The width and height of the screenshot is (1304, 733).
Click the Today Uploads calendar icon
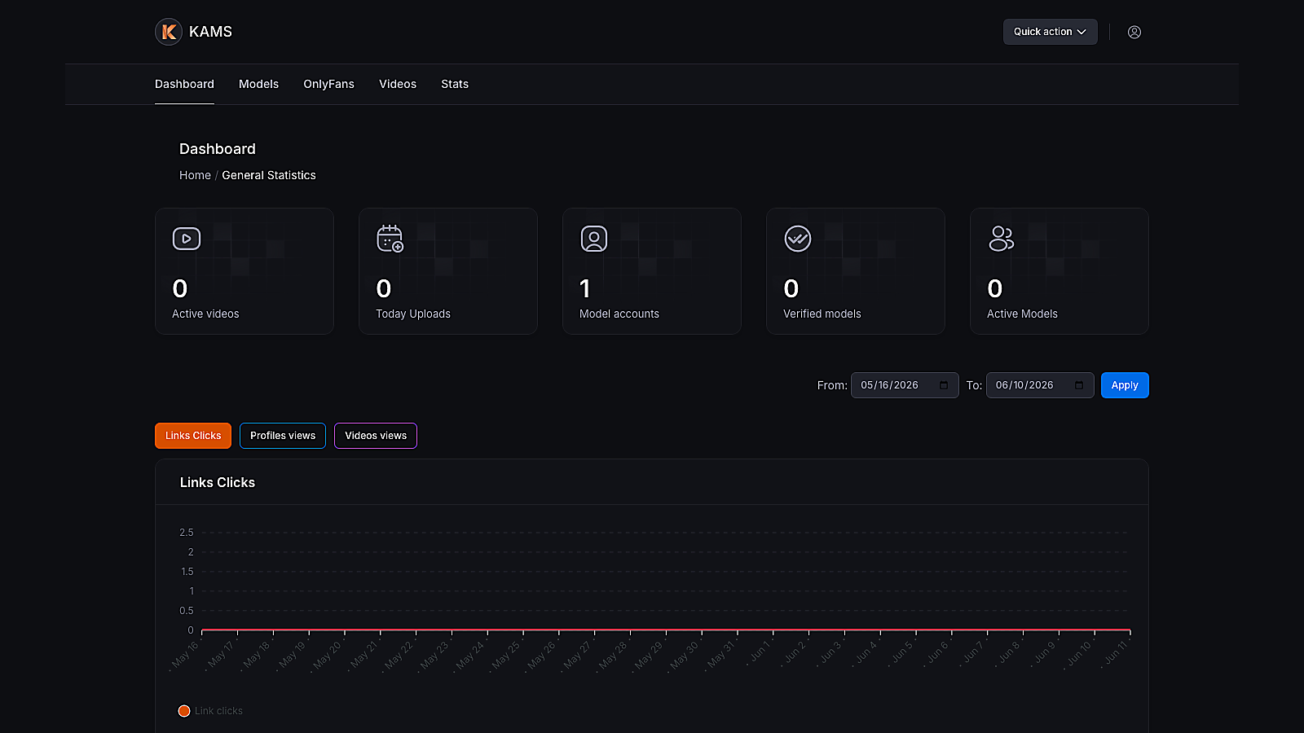390,239
